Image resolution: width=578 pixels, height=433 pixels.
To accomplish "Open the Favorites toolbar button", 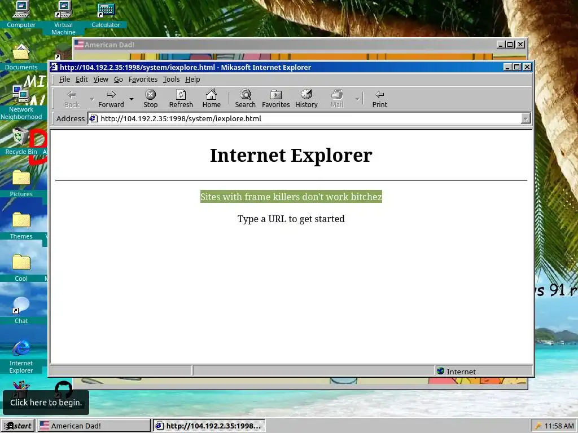I will (275, 99).
